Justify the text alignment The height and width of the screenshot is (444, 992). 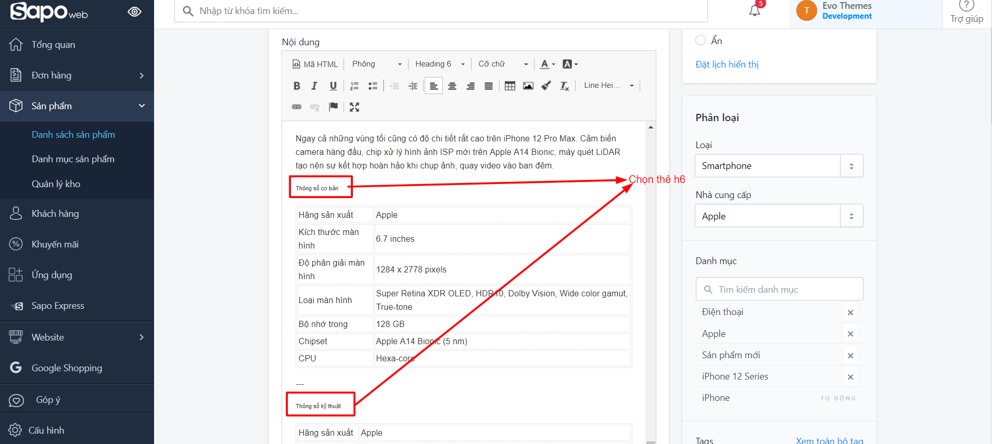tap(489, 86)
